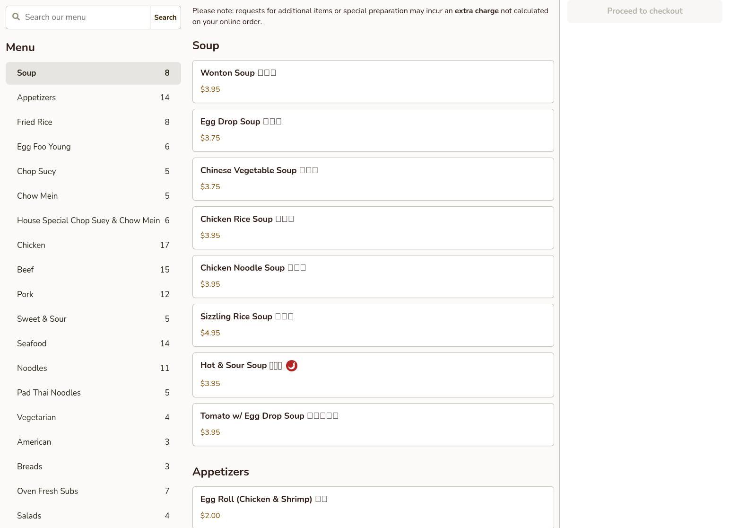The image size is (730, 528).
Task: Click the count 12 beside Pork
Action: coord(165,295)
